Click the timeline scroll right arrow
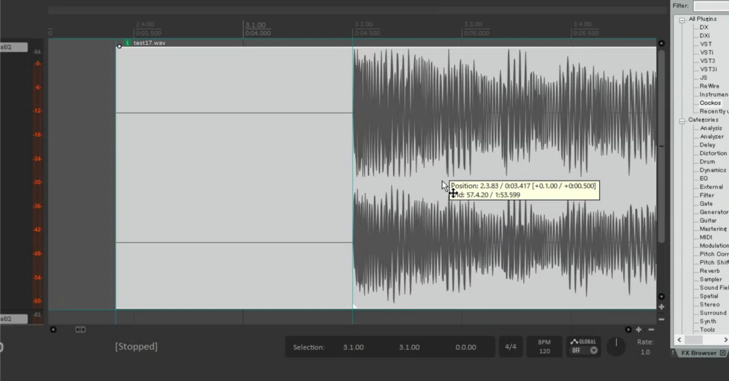 coord(628,329)
